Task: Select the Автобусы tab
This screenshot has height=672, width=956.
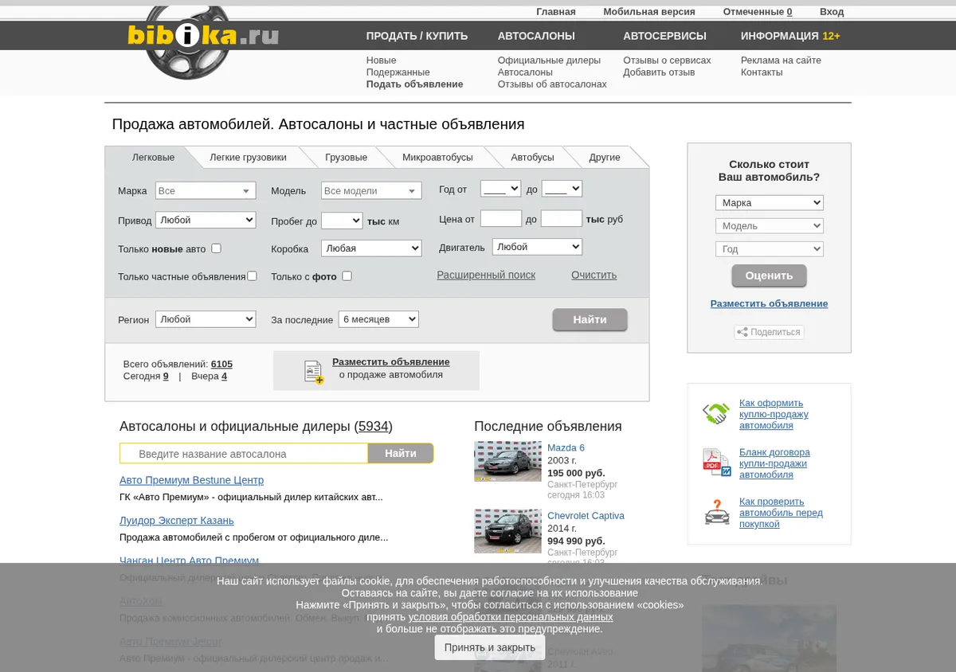Action: [532, 157]
